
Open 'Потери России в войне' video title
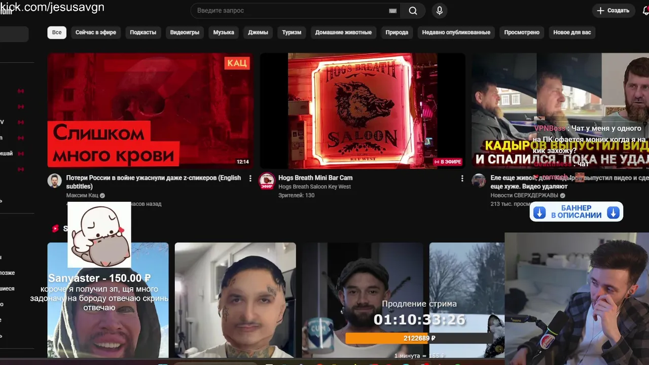154,182
